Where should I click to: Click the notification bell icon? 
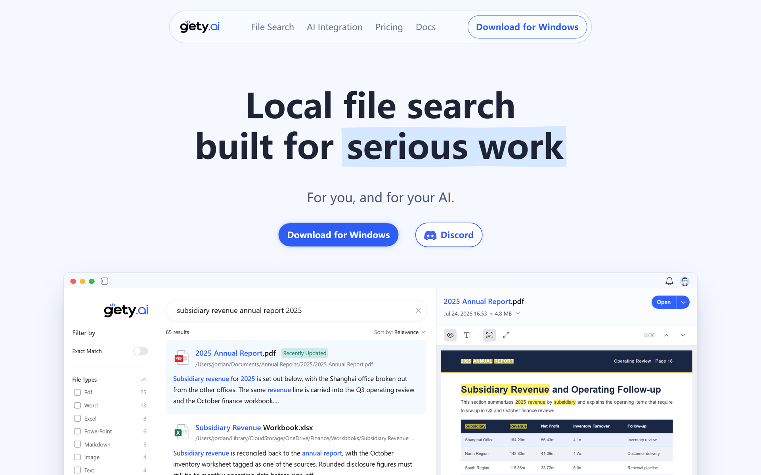[669, 281]
